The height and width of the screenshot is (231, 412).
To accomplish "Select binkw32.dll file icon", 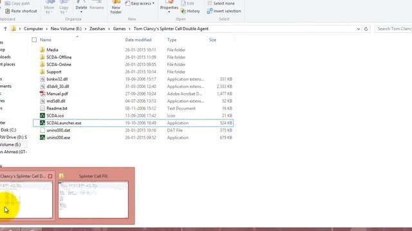I will click(x=42, y=79).
